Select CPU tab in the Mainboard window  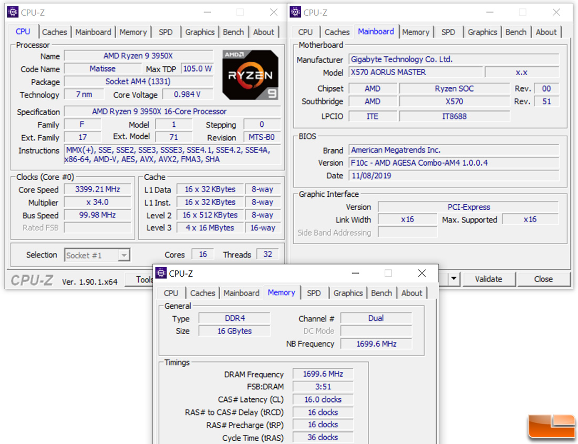coord(305,32)
